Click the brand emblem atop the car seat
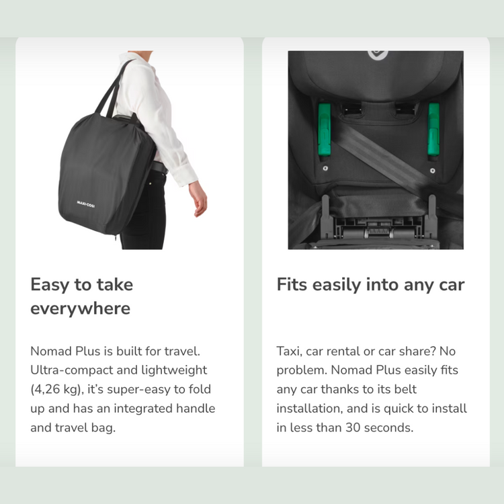504x504 pixels. pos(378,55)
